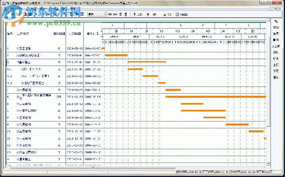
Task: Click the red up-arrow move up button
Action: 138,14
